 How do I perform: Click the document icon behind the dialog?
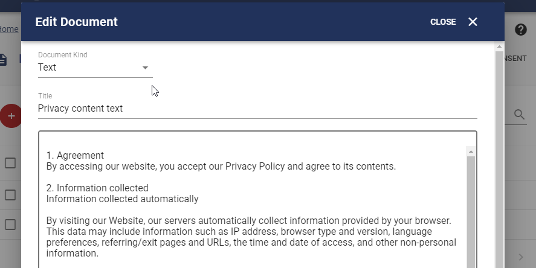[3, 59]
